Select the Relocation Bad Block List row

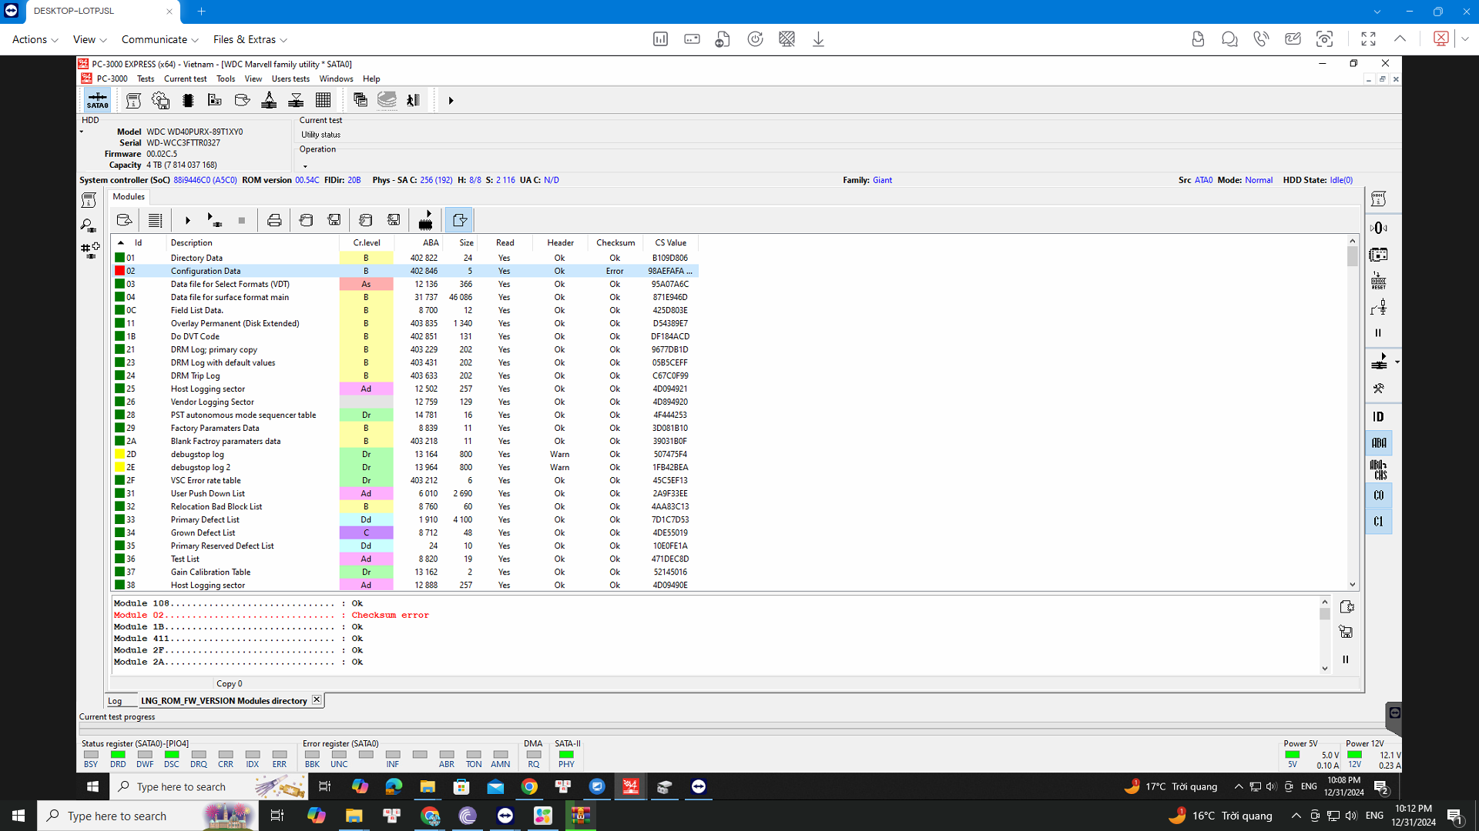pos(405,506)
